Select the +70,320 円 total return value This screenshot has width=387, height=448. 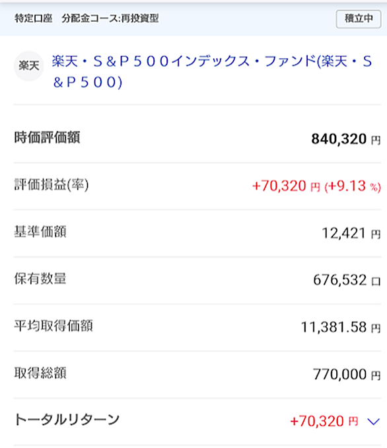(324, 421)
